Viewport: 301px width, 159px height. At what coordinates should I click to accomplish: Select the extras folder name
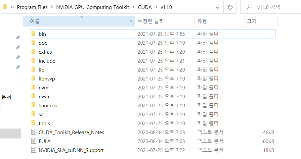(45, 52)
